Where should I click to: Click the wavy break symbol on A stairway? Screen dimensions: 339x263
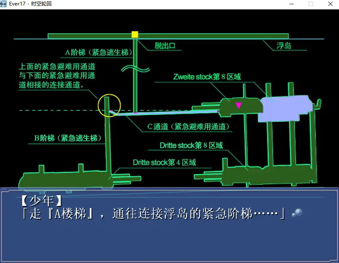[135, 69]
